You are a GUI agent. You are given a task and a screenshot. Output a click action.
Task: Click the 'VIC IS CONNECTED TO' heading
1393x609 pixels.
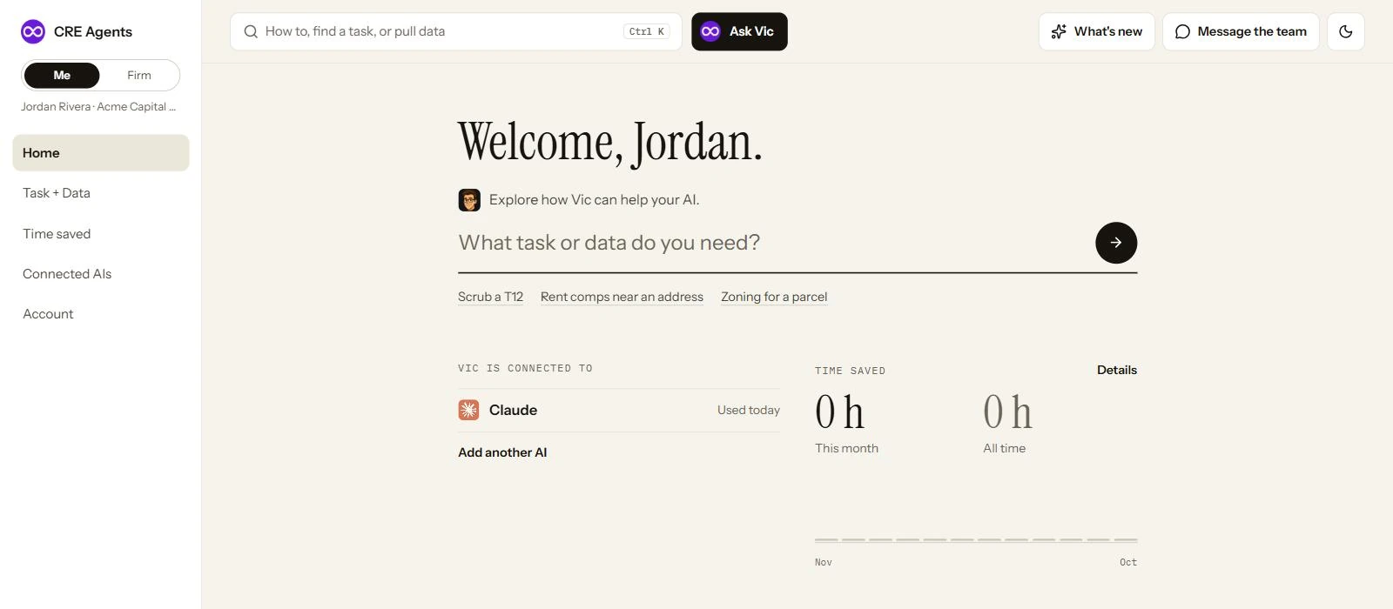525,369
